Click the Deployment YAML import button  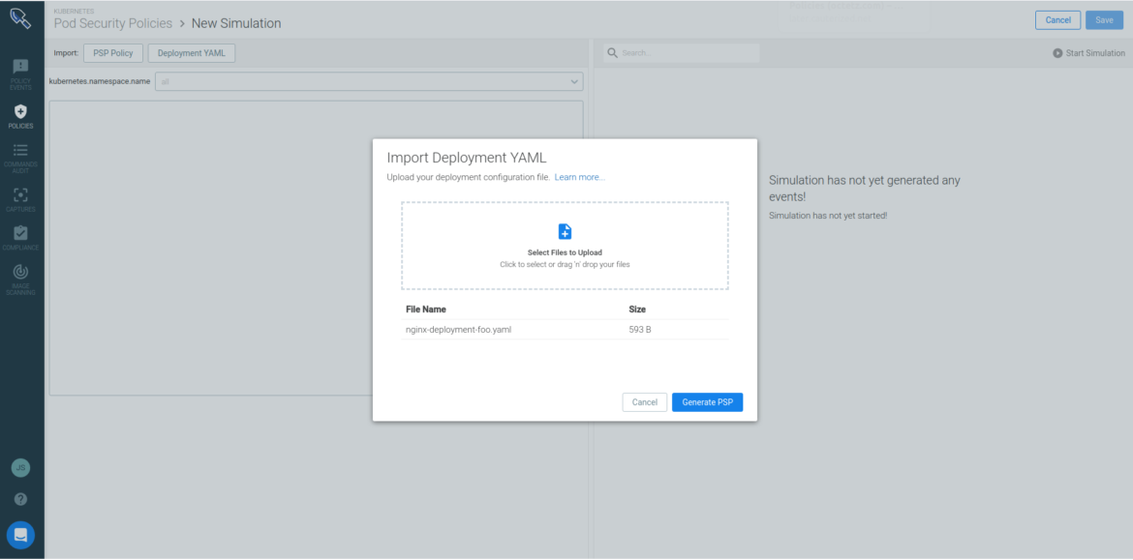[x=192, y=52]
